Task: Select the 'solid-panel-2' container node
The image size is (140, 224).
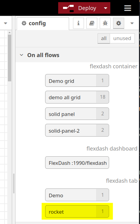Action: (x=77, y=130)
